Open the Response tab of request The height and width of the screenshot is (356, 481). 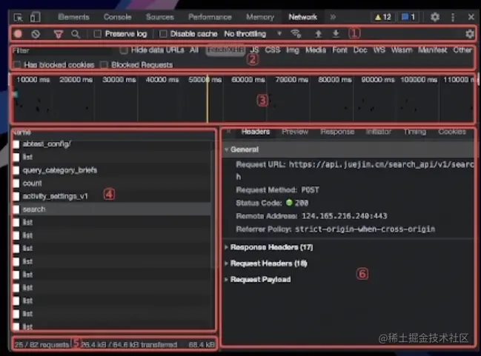(x=337, y=132)
